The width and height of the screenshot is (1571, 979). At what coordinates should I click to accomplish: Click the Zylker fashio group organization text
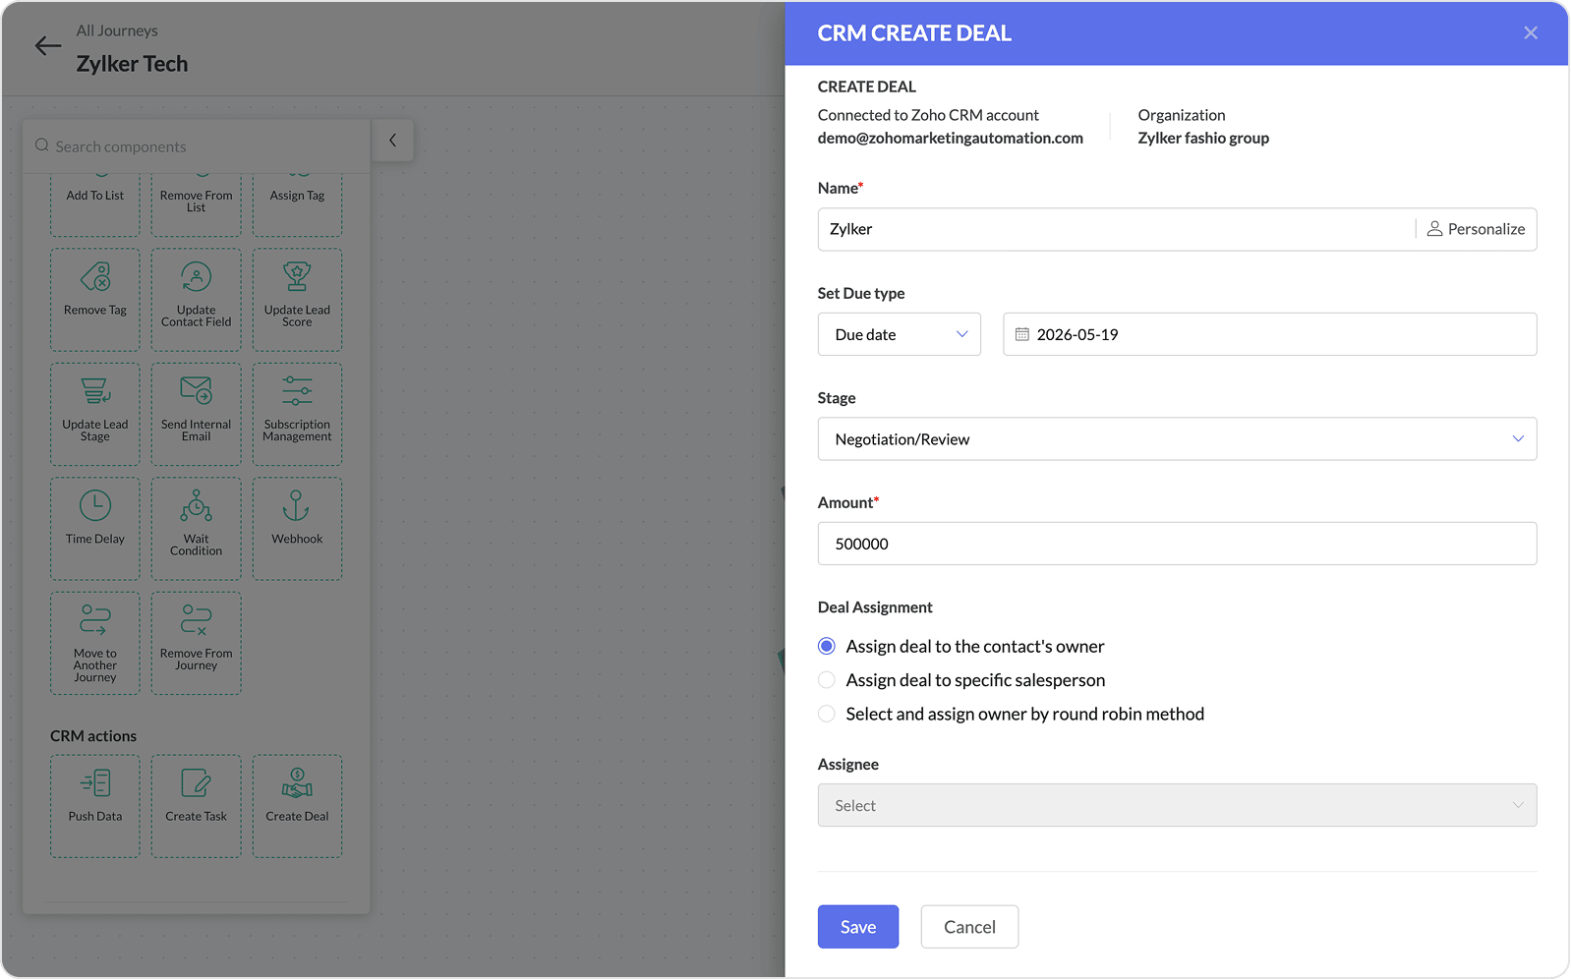[1203, 138]
